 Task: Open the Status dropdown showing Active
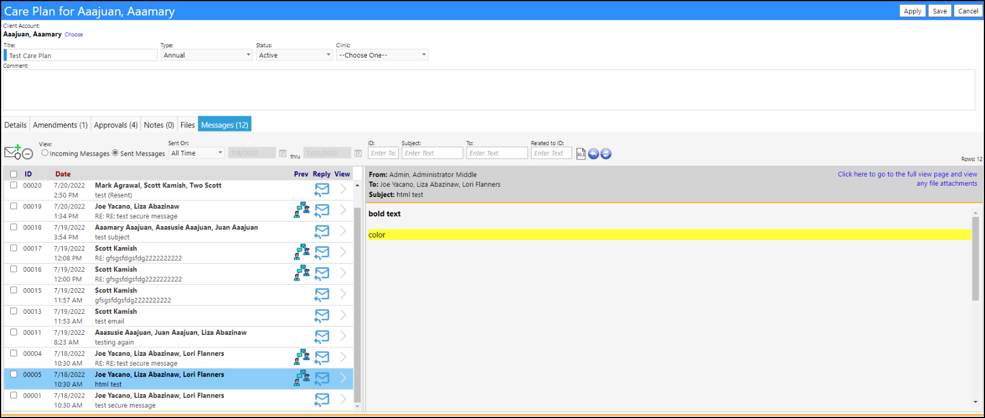pos(294,55)
